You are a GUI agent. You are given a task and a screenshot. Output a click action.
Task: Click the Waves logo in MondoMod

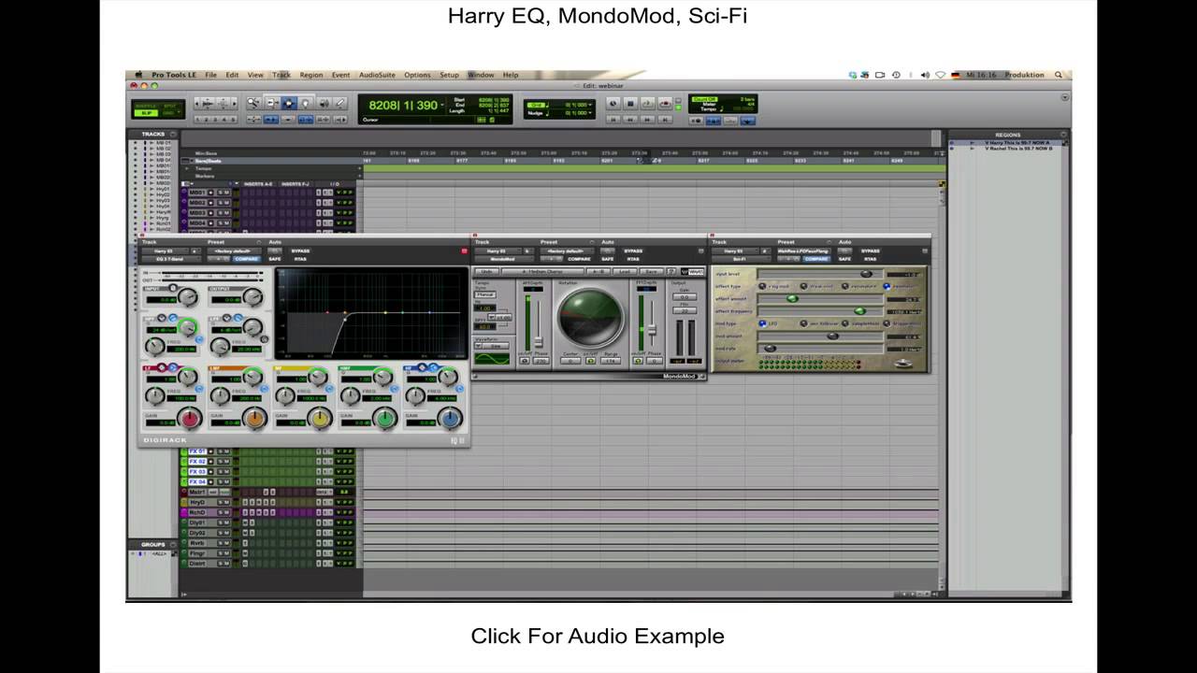[692, 272]
